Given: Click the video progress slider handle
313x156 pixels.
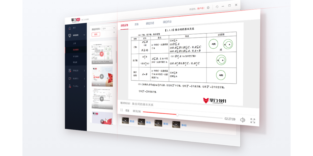Looking at the screenshot, I should pyautogui.click(x=177, y=115).
